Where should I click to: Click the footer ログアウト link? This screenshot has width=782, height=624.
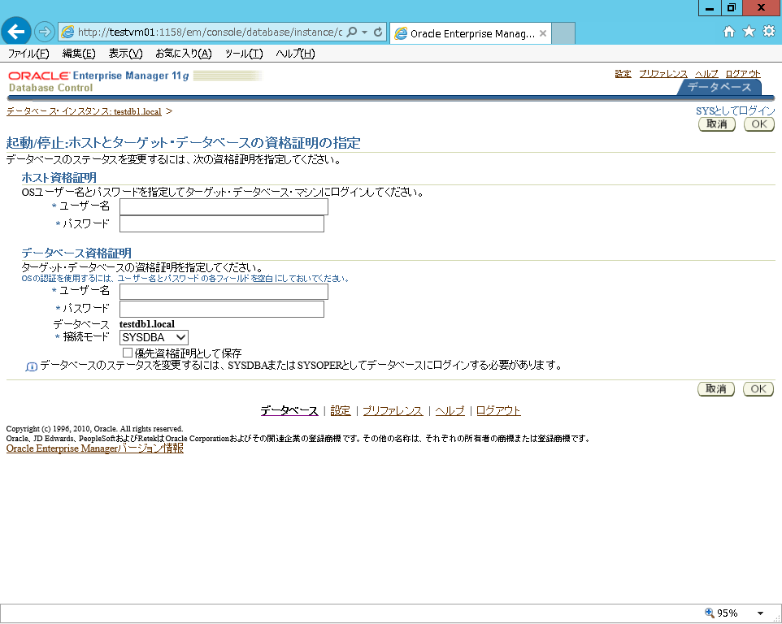[x=498, y=410]
